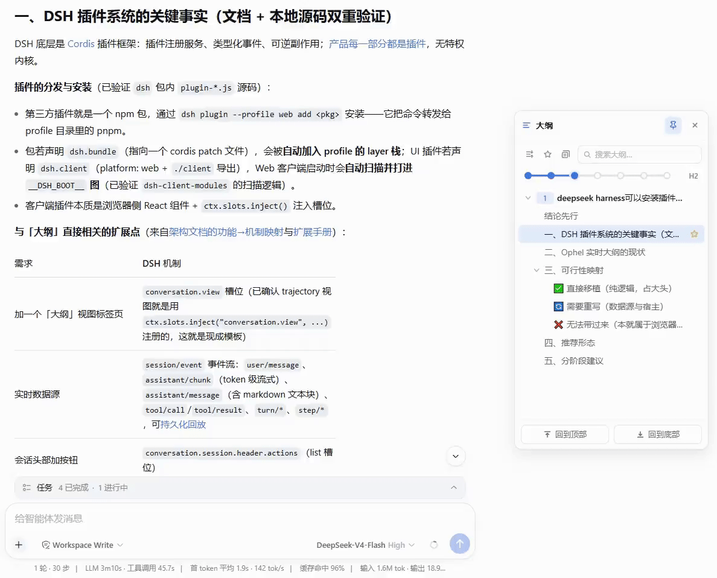Click the '4 已完成' task count text
The width and height of the screenshot is (717, 578).
[73, 488]
